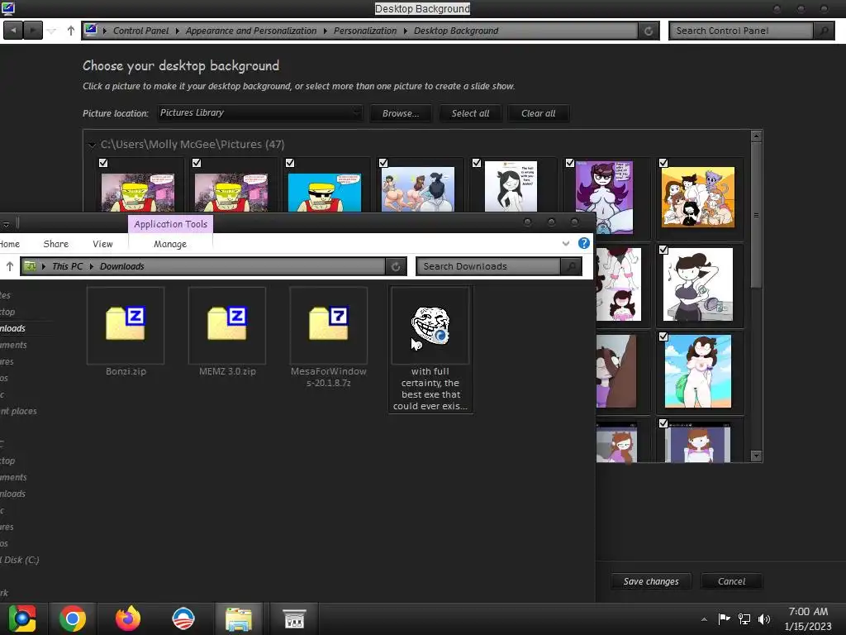Click the folder icon in Downloads address bar

[x=31, y=266]
